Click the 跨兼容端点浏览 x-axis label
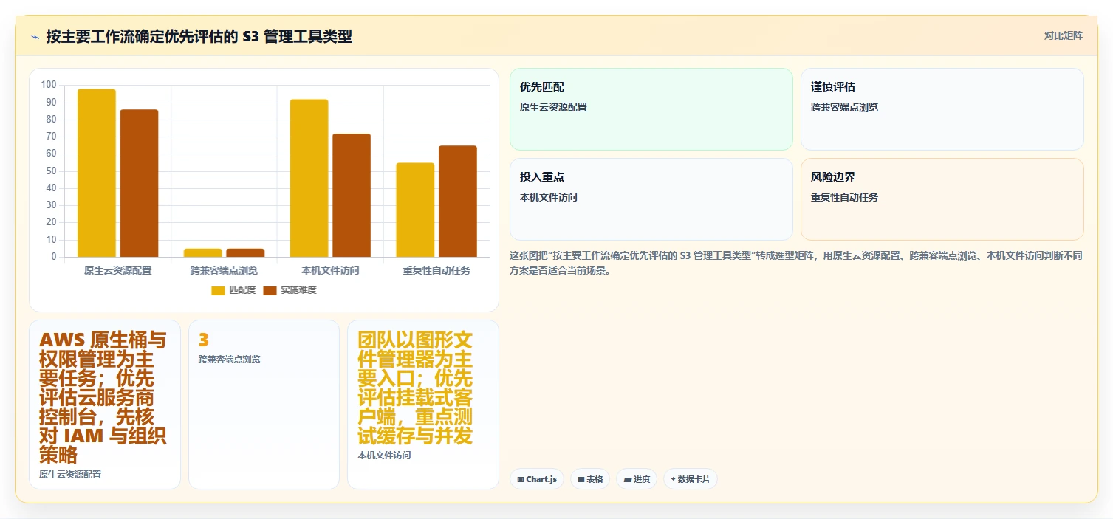The image size is (1113, 519). [x=224, y=270]
